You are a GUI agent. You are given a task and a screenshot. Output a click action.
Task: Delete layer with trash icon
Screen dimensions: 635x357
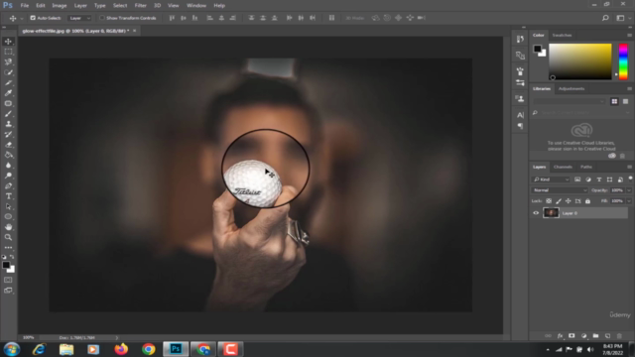619,336
